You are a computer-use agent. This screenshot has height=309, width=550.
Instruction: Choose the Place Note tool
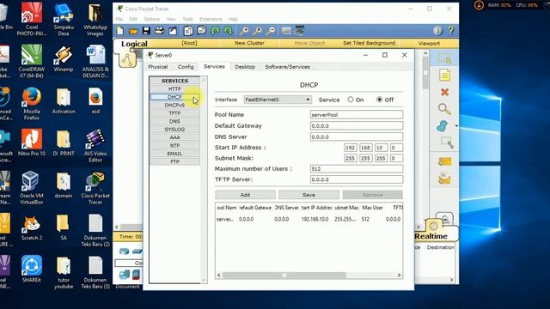(x=444, y=75)
